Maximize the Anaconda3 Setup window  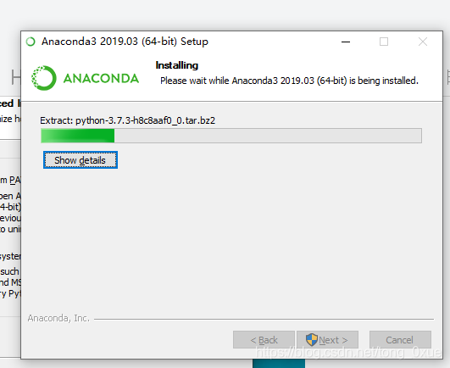384,42
